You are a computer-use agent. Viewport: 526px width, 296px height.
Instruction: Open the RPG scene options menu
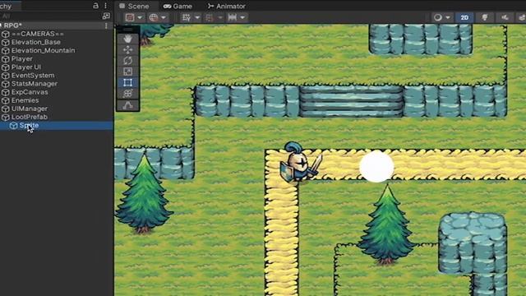(106, 25)
